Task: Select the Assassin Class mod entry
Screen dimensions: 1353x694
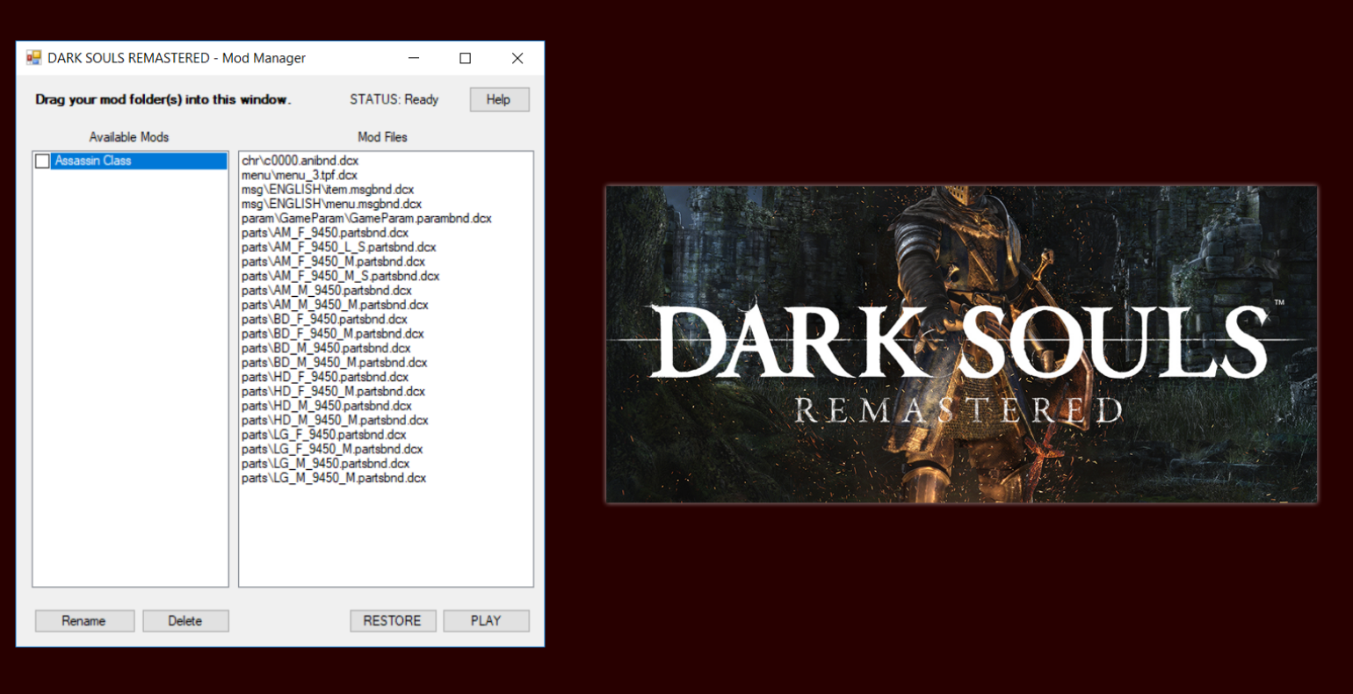Action: coord(139,161)
